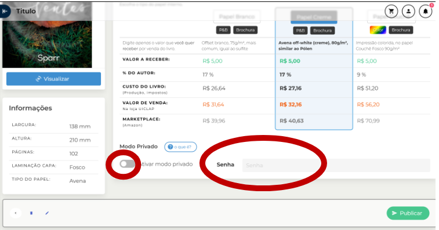
Task: Click the previous step chevron in bottom bar
Action: point(16,213)
